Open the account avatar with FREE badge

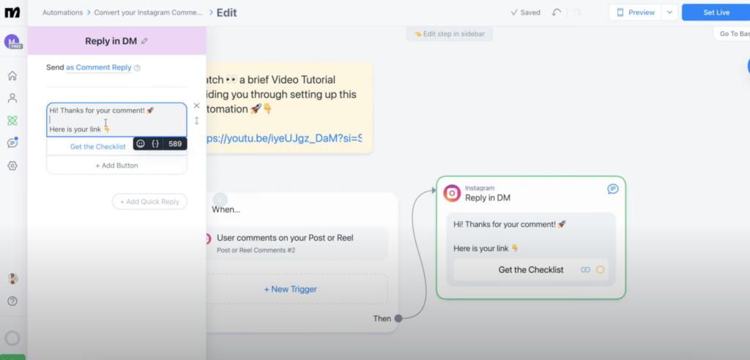click(x=12, y=42)
